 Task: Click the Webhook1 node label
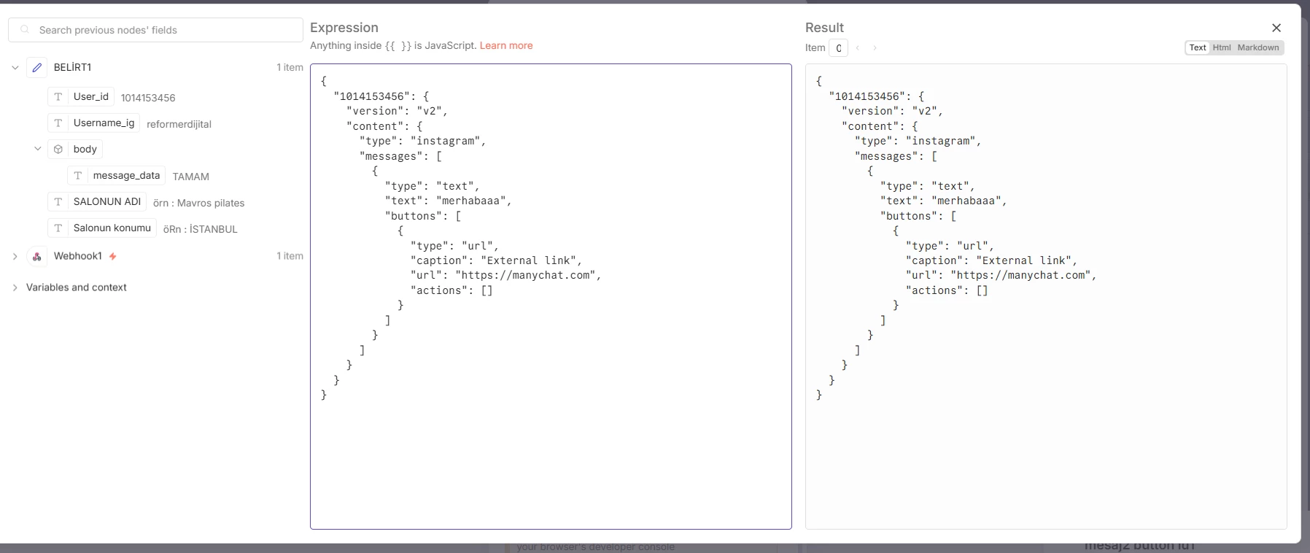click(x=78, y=256)
